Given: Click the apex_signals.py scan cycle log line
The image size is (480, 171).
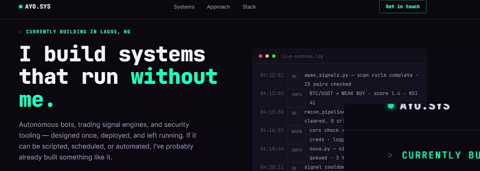Looking at the screenshot, I should (361, 79).
